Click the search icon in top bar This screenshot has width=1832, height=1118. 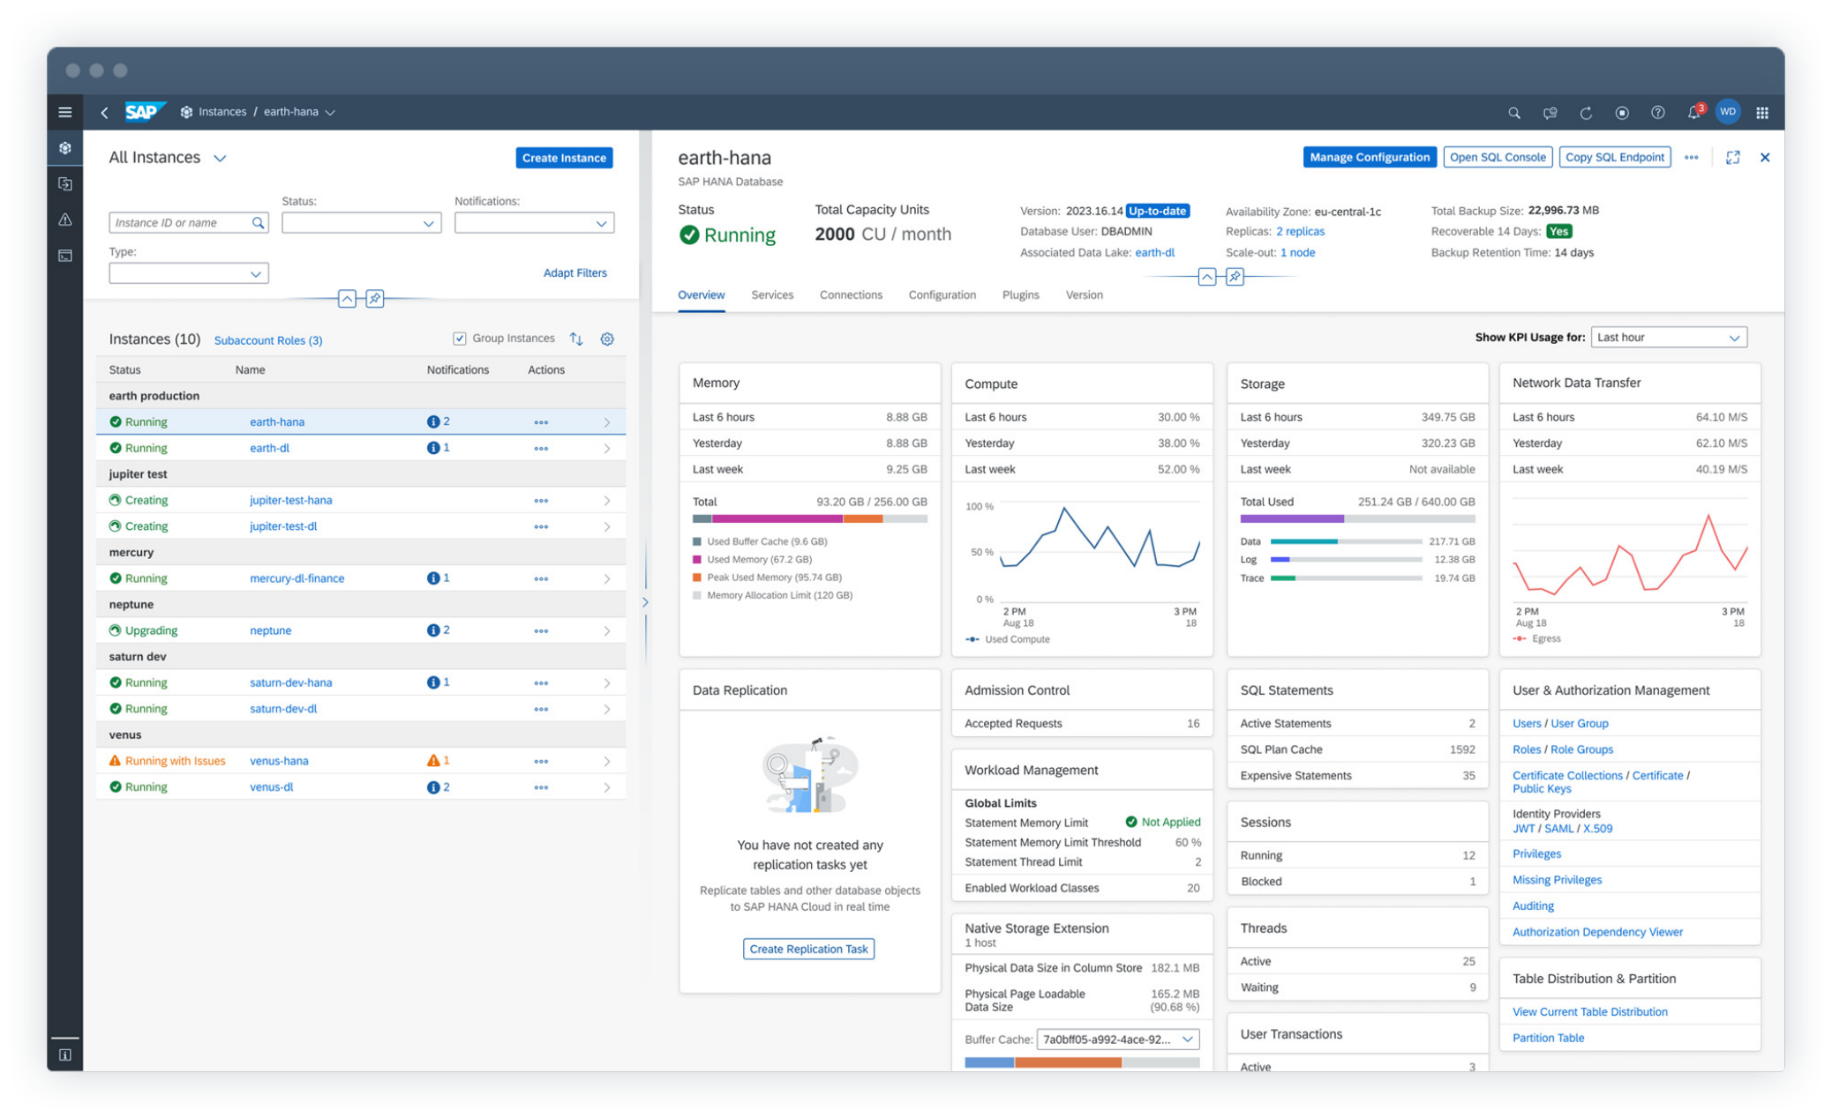point(1513,113)
